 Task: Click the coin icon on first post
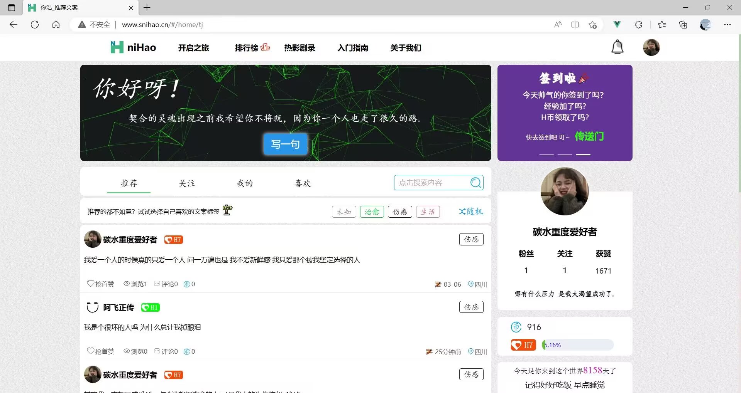187,284
